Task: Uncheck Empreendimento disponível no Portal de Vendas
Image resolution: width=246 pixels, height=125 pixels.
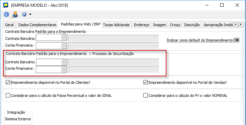Action: (145, 82)
